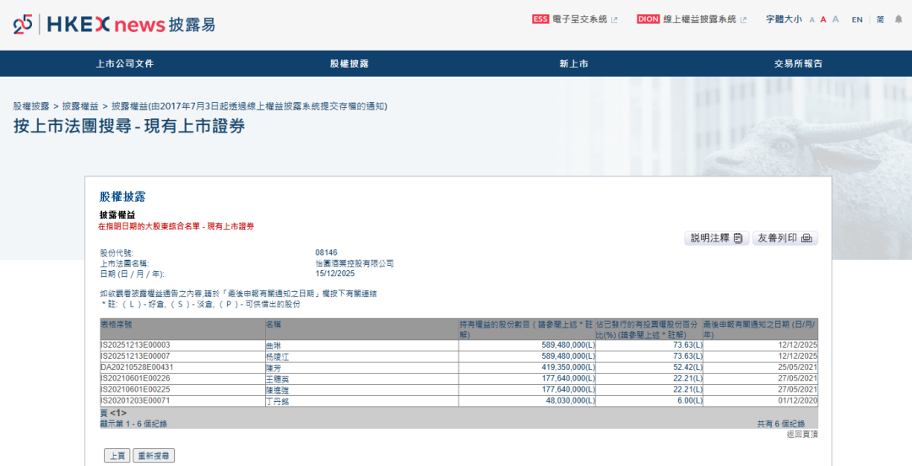Select the smallest font size A
The image size is (912, 466).
point(812,19)
